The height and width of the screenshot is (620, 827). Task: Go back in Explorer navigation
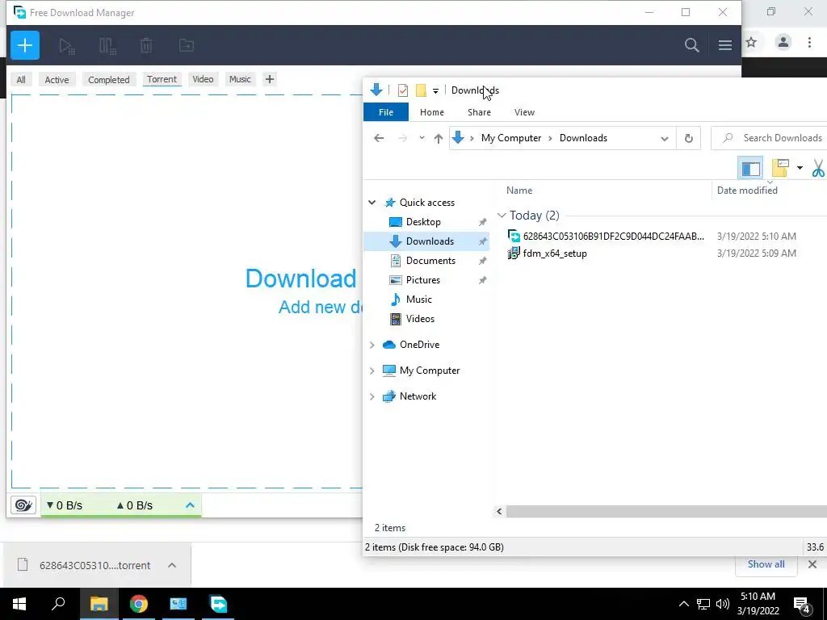click(379, 138)
